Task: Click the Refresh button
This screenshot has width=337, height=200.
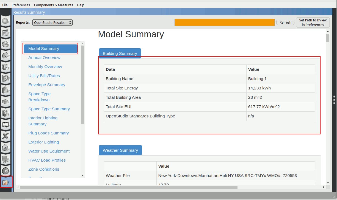Action: coord(285,22)
